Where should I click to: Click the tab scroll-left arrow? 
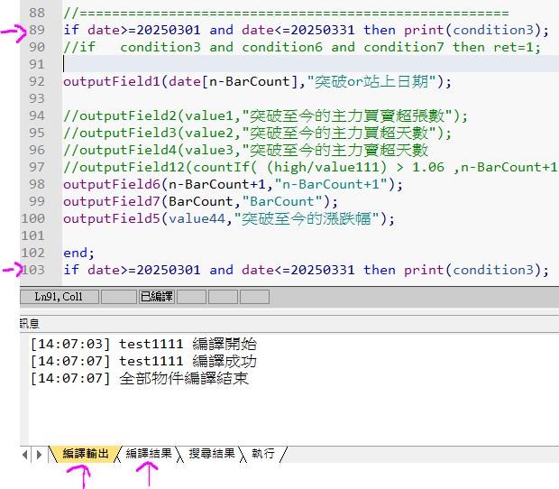pos(25,455)
